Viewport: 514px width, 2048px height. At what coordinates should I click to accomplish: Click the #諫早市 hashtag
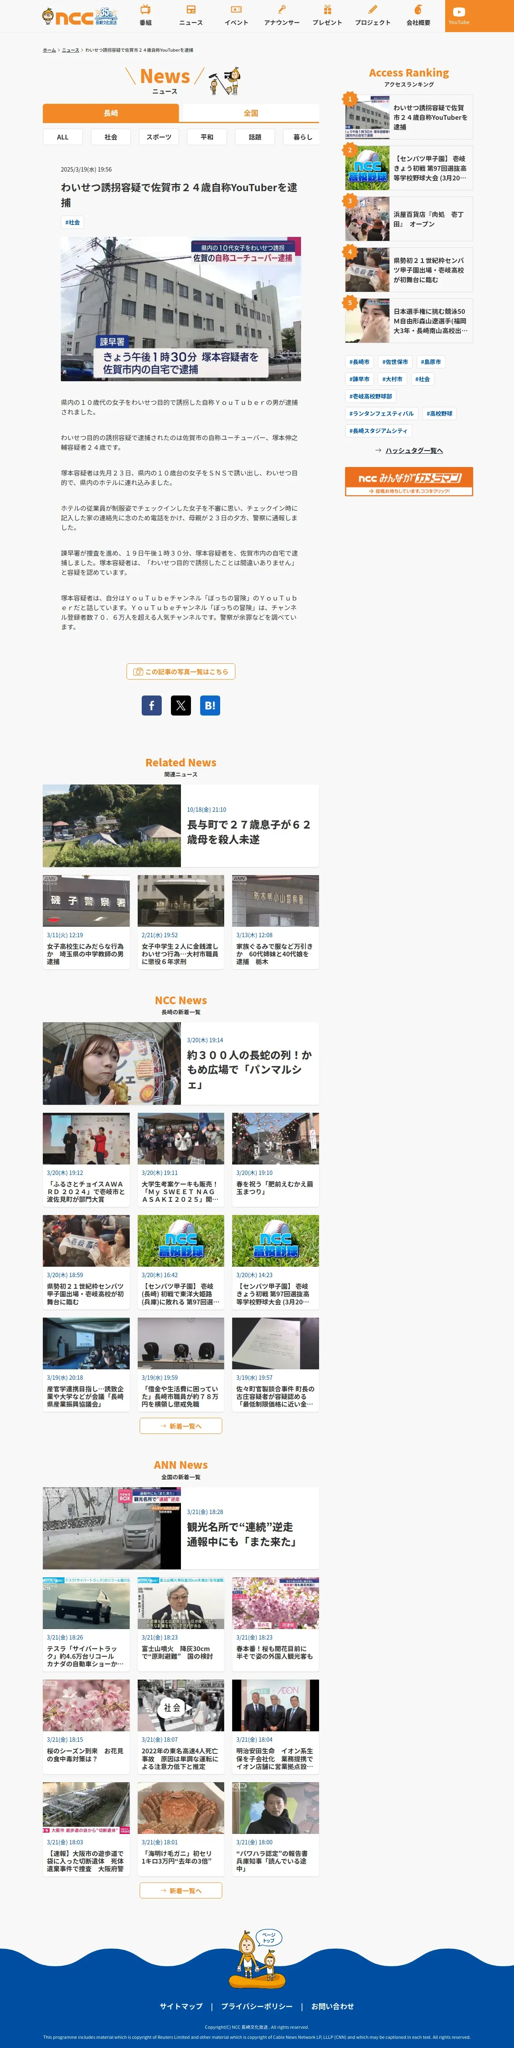click(x=359, y=379)
